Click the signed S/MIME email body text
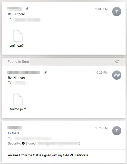The height and width of the screenshot is (164, 127). tap(48, 155)
